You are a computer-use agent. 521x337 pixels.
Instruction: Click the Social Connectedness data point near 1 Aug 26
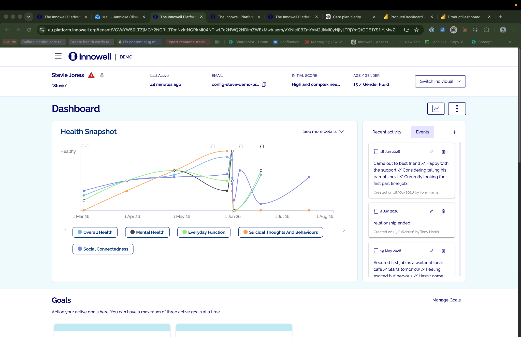[x=309, y=177]
